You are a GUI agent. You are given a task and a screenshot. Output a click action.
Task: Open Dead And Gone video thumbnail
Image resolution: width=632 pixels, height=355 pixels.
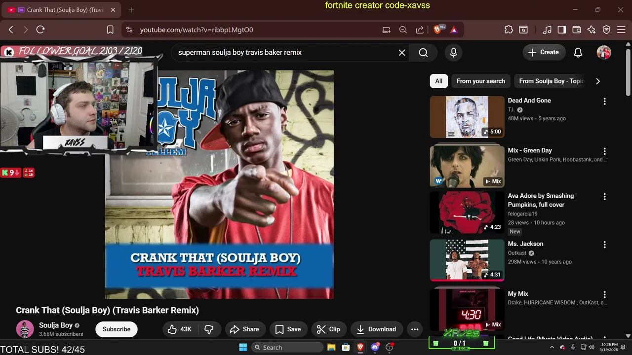pyautogui.click(x=467, y=117)
